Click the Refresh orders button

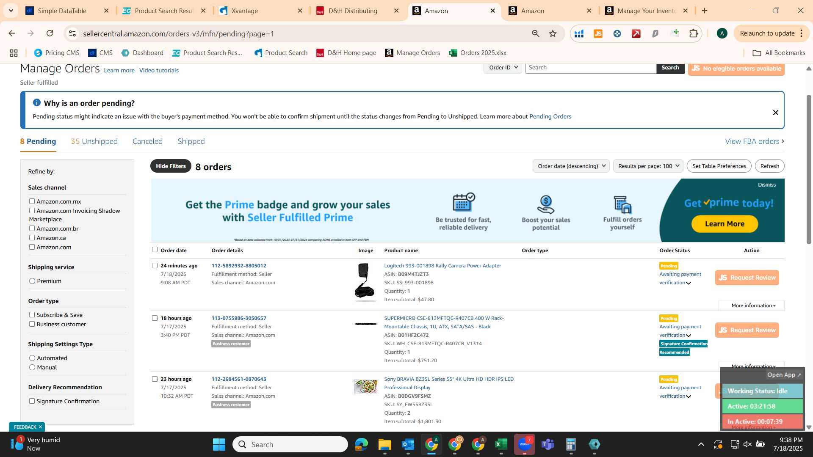pyautogui.click(x=769, y=166)
